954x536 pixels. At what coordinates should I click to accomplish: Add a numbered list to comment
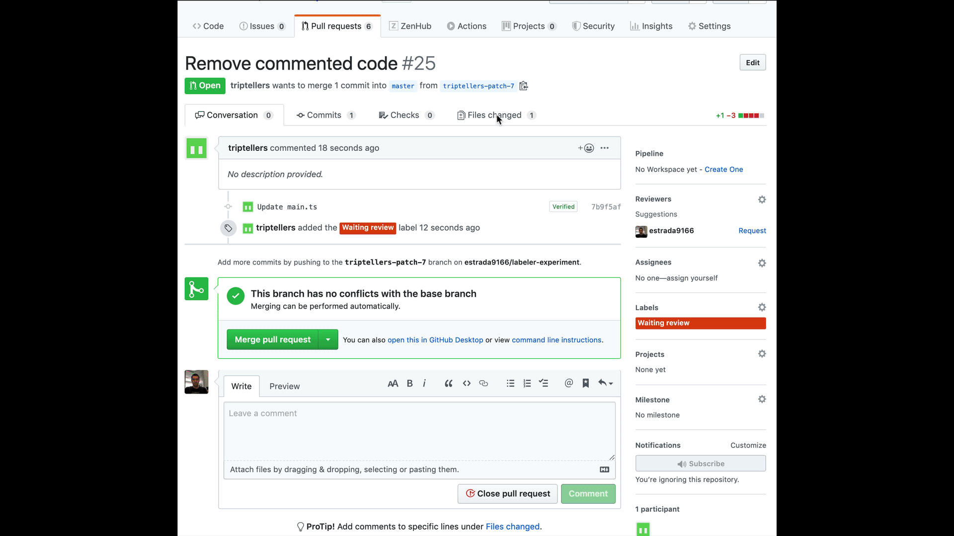click(527, 383)
